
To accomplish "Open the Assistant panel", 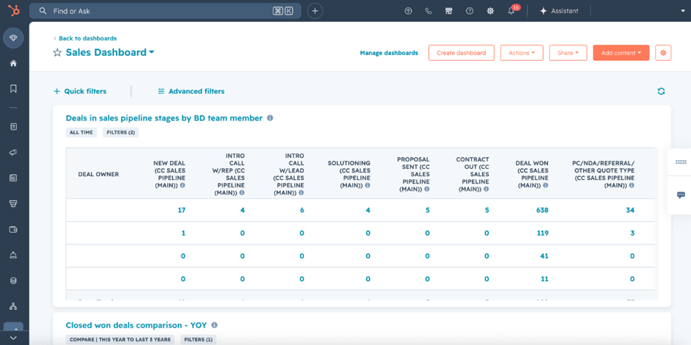I will tap(559, 11).
